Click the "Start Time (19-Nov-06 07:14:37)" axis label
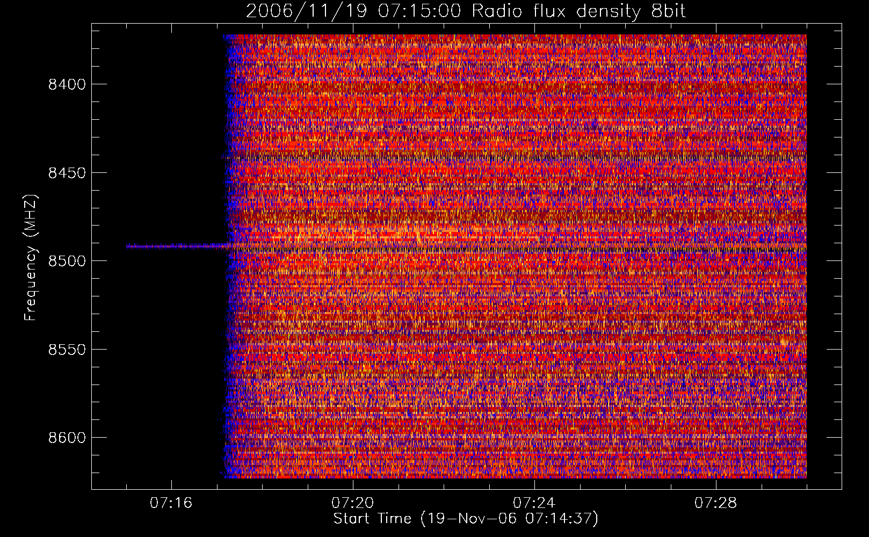 (x=466, y=518)
